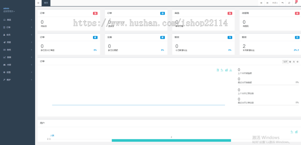Screen dimensions: 301x145
Task: Switch order chart to line view
Action: tap(222, 70)
